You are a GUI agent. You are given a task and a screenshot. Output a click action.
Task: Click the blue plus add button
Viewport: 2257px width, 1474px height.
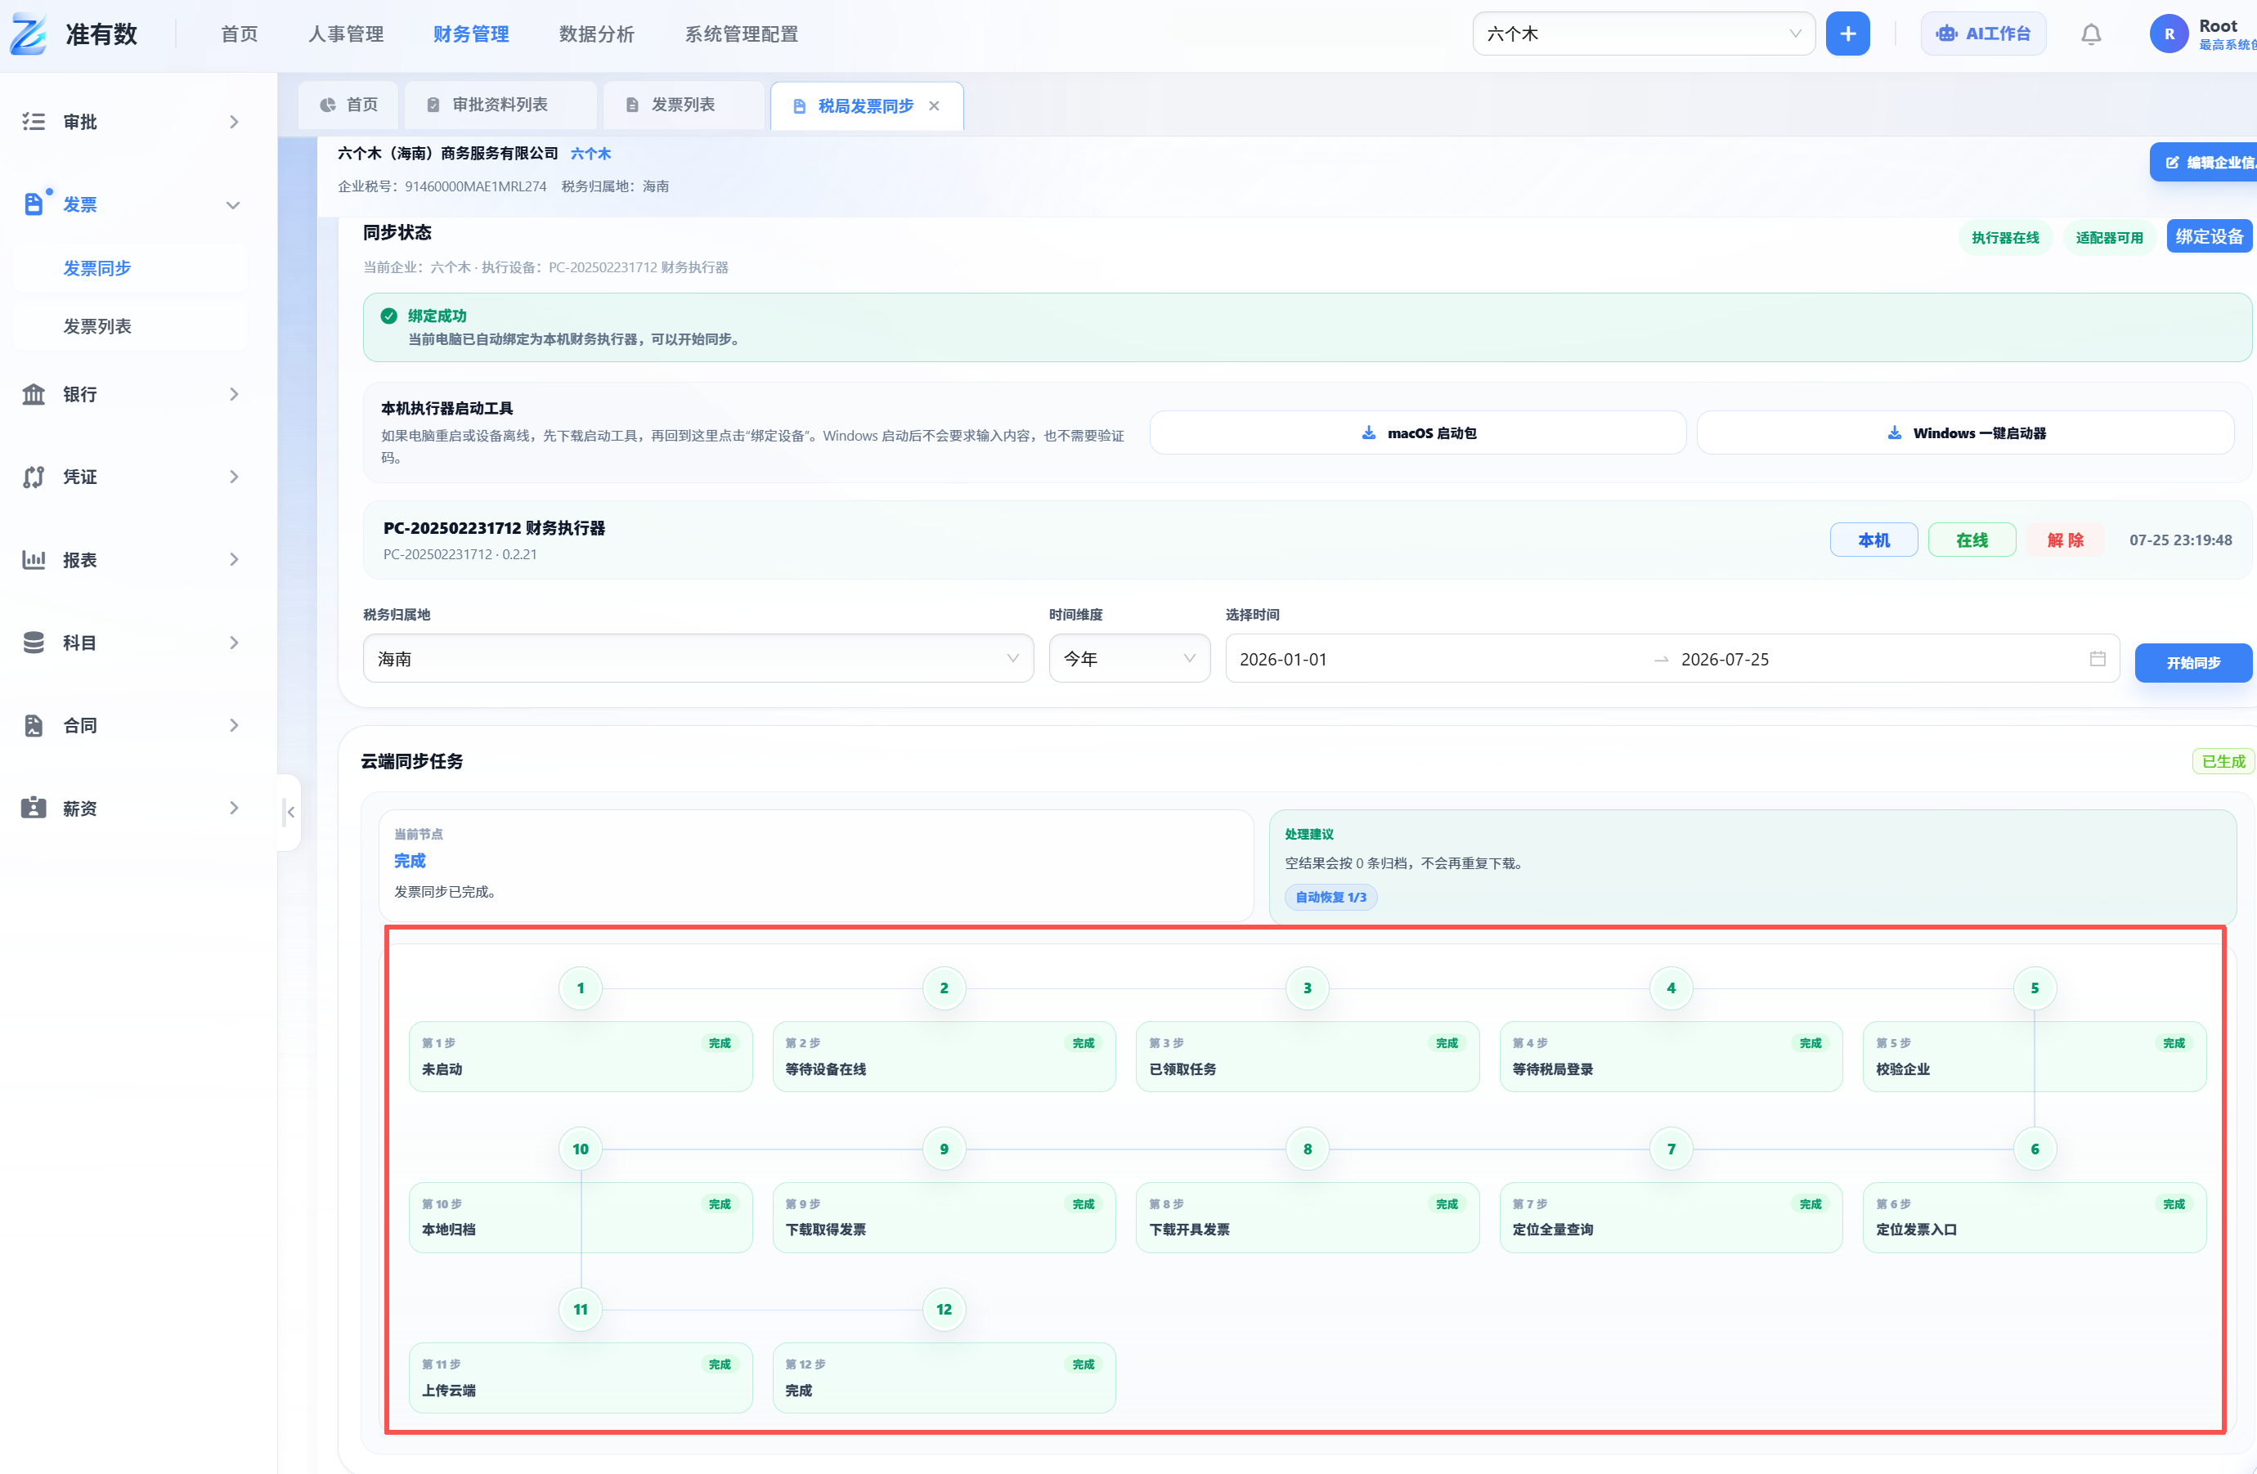click(1847, 34)
